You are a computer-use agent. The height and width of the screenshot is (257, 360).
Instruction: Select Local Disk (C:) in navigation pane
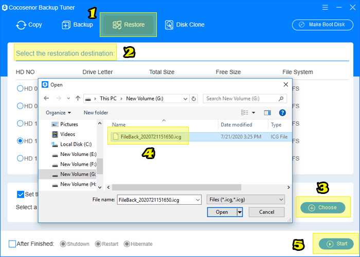tap(71, 144)
